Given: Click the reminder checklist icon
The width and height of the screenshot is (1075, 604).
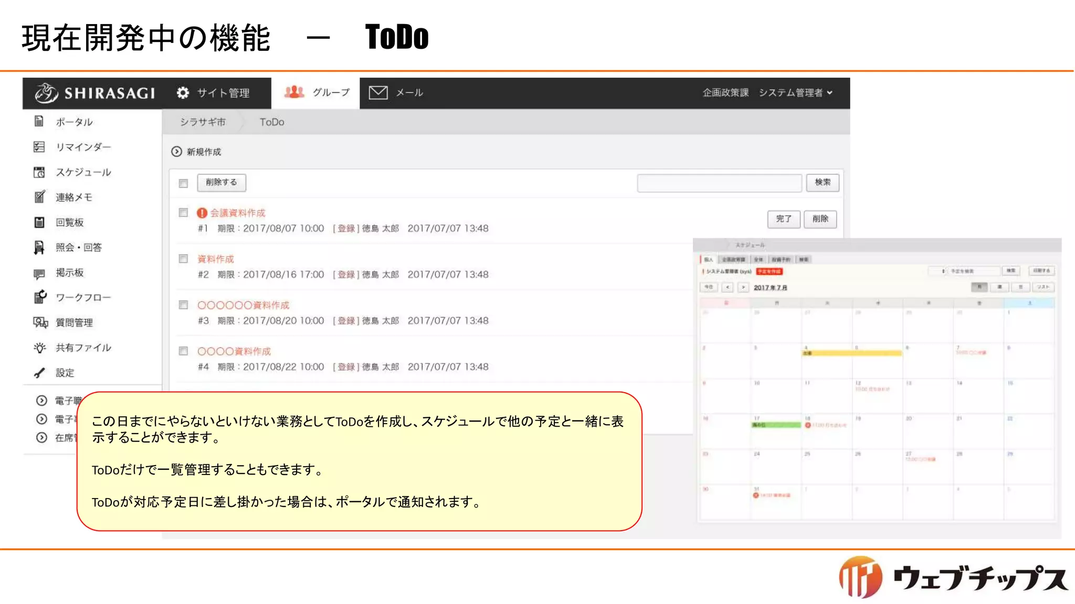Looking at the screenshot, I should [x=39, y=147].
